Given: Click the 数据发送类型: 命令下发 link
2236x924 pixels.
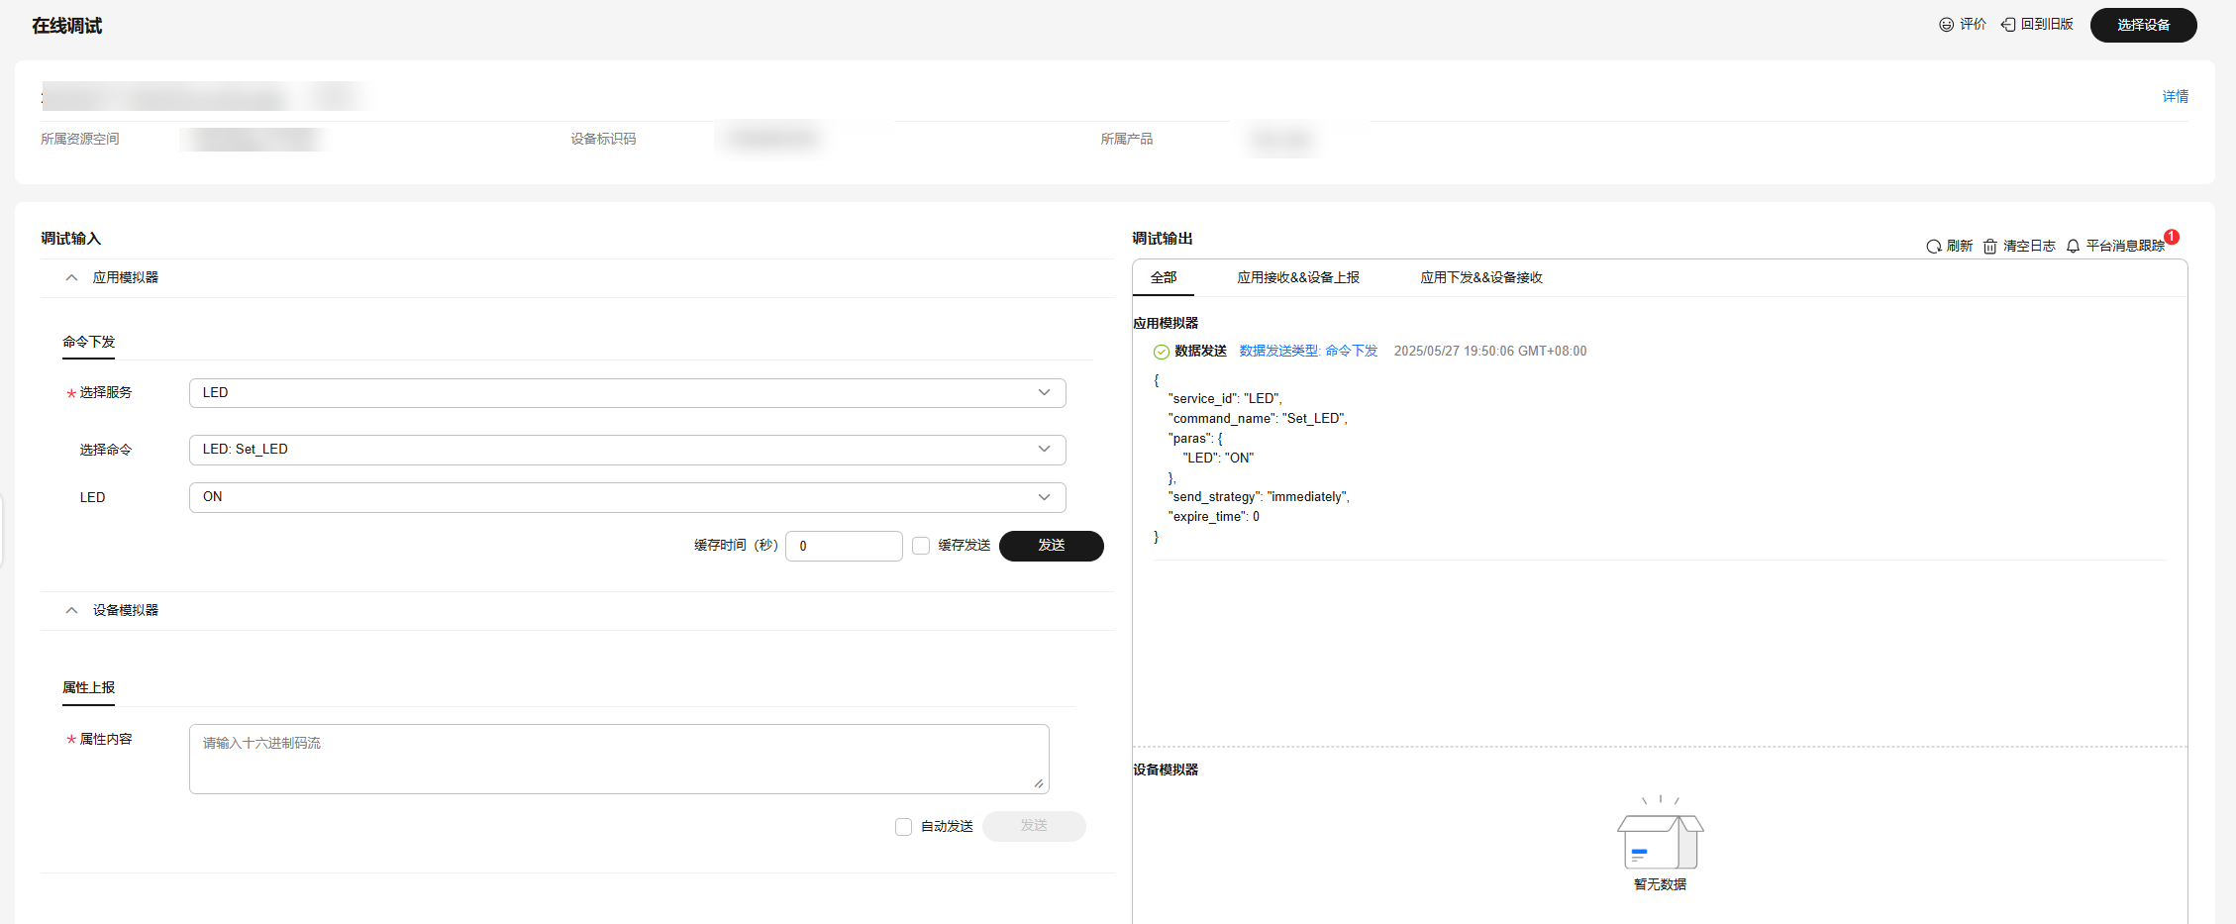Looking at the screenshot, I should tap(1308, 352).
